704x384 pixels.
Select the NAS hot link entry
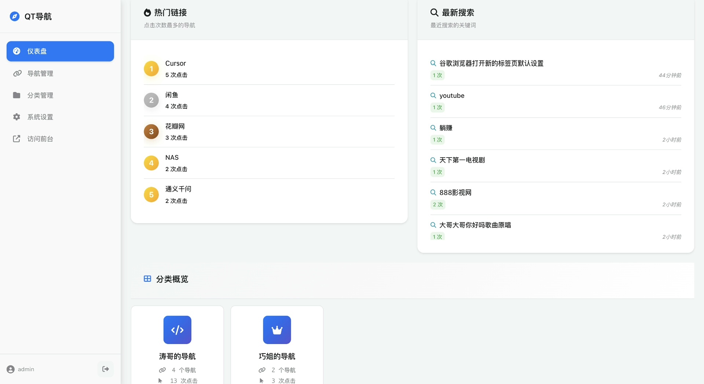click(172, 158)
